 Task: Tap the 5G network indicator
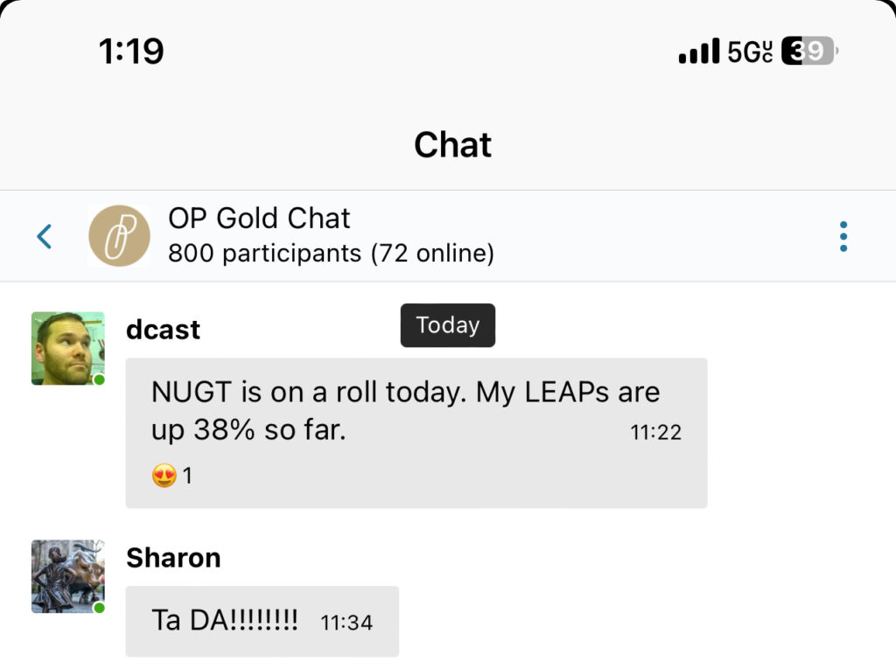(750, 52)
